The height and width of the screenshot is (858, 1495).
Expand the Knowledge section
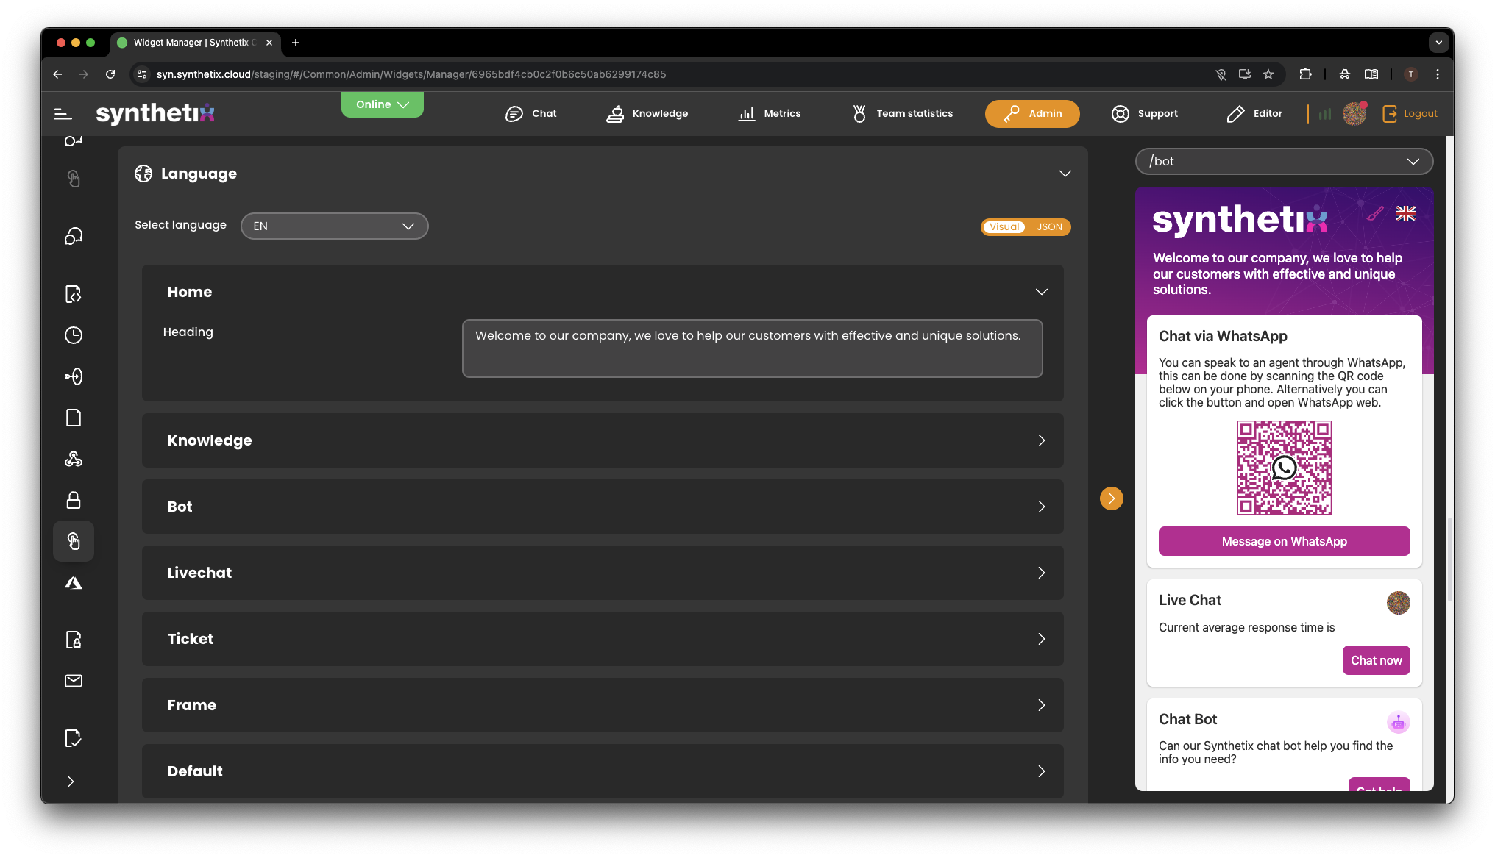(x=603, y=440)
